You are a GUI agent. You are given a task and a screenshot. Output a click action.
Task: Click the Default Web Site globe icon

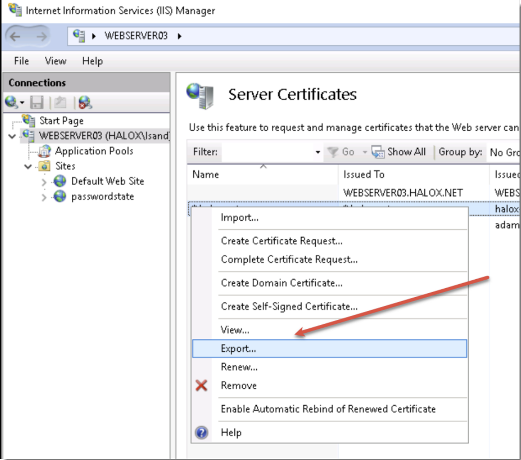[x=60, y=181]
